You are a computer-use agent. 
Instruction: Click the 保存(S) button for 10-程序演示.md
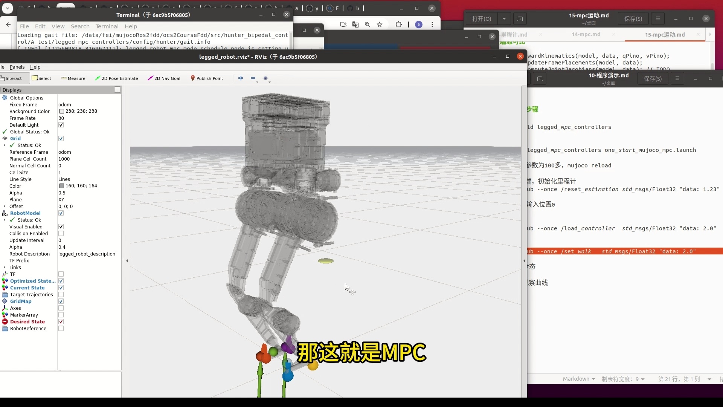coord(653,79)
